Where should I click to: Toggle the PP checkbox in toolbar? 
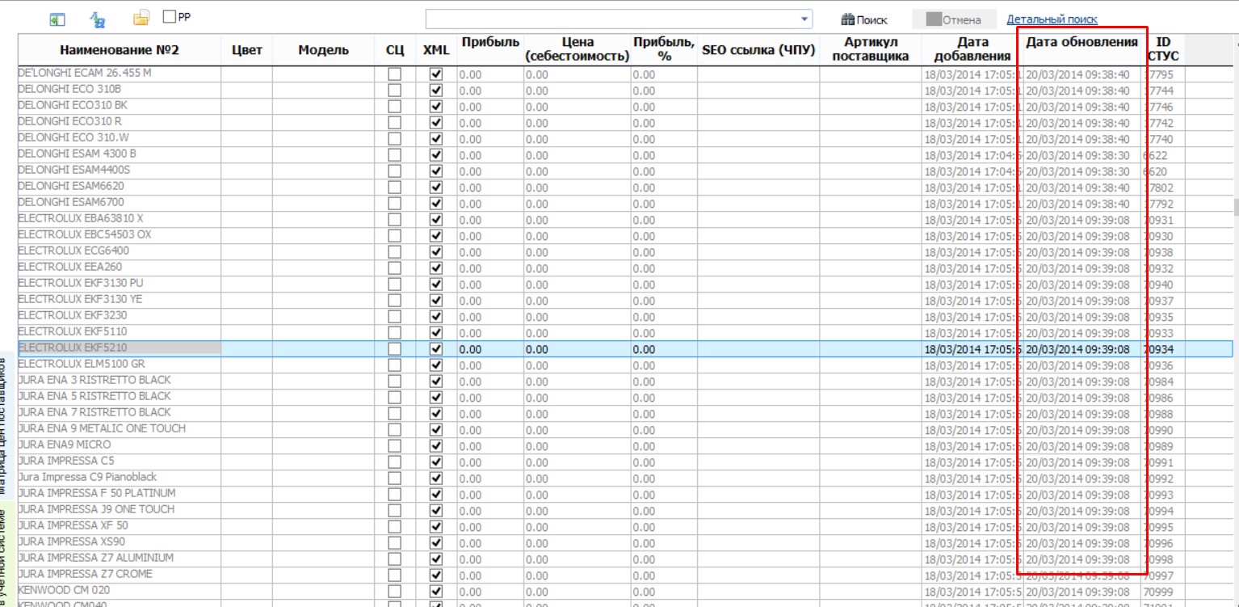(170, 15)
